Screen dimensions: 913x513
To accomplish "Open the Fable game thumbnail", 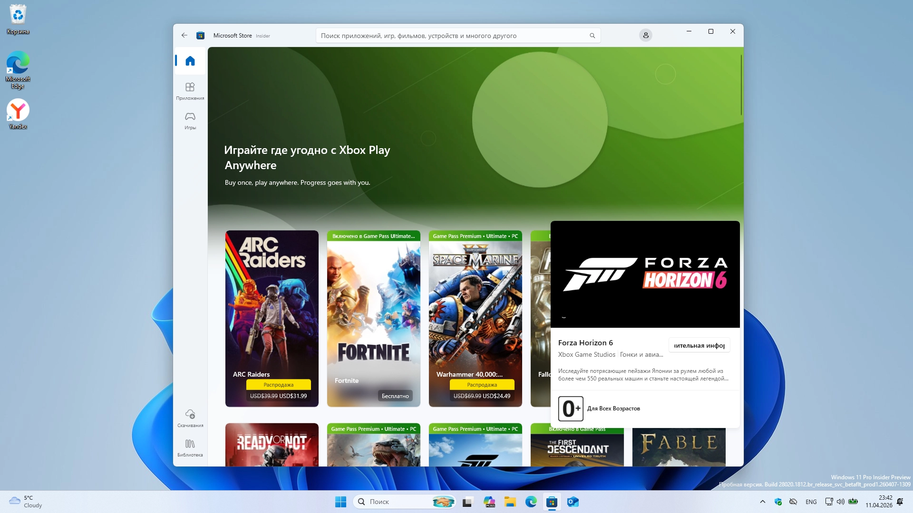I will tap(679, 446).
